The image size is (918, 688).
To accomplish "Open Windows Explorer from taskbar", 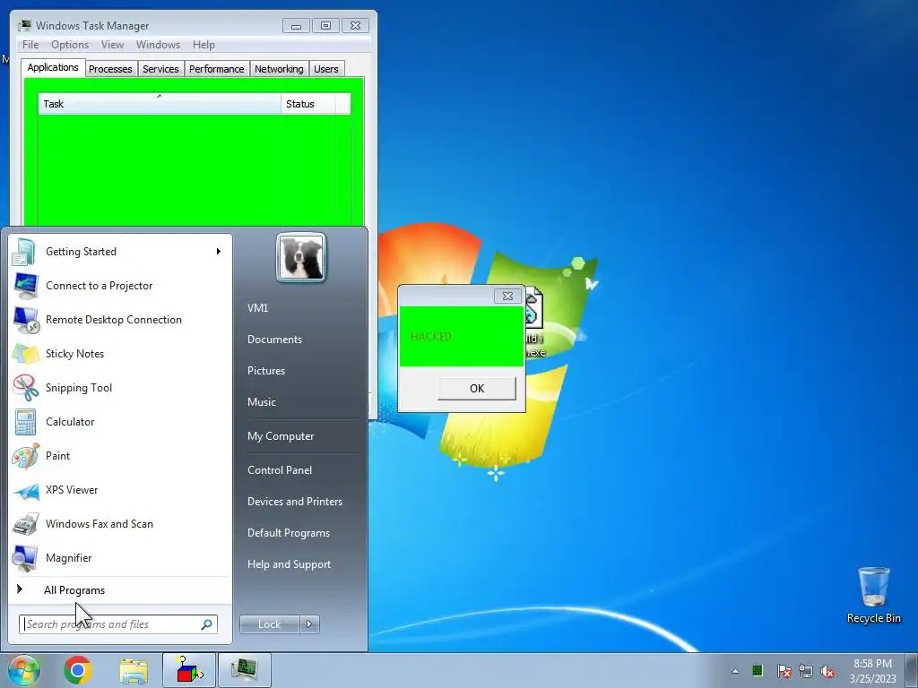I will [x=134, y=670].
